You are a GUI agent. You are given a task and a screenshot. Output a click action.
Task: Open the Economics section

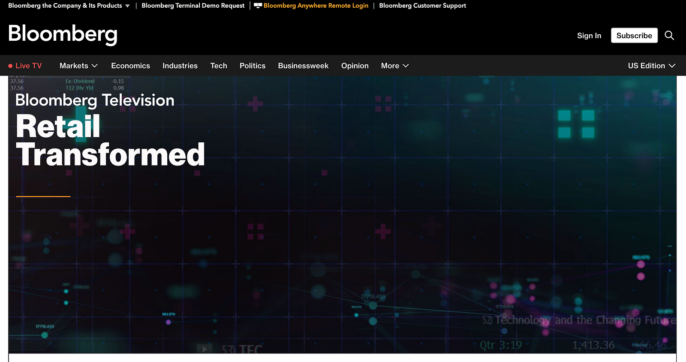coord(130,66)
